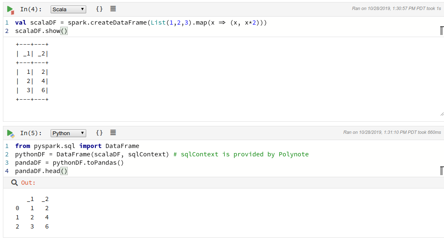Open the hamburger options menu on the Python cell

(112, 133)
